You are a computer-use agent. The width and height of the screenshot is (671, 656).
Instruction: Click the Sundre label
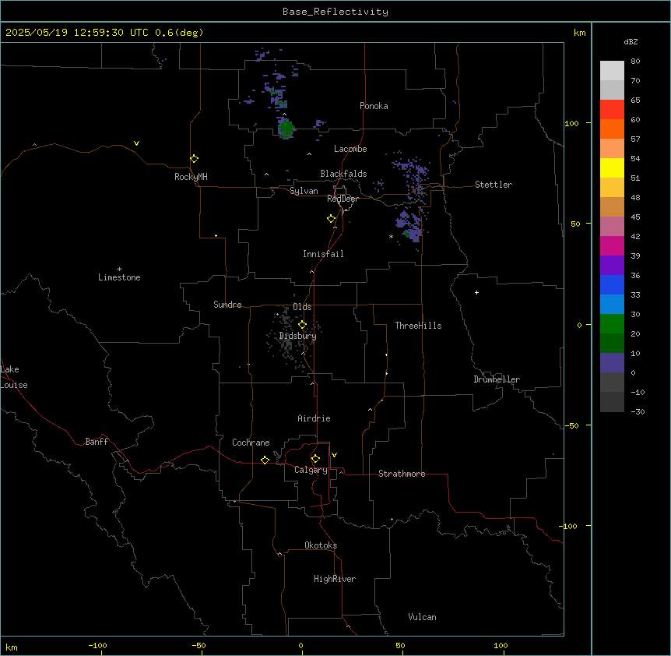coord(227,305)
